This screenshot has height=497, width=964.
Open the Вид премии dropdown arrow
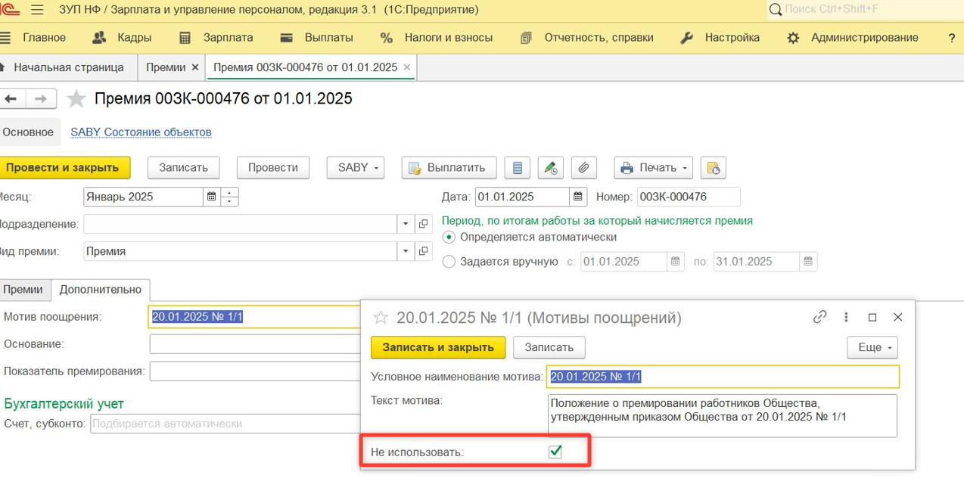tap(406, 251)
